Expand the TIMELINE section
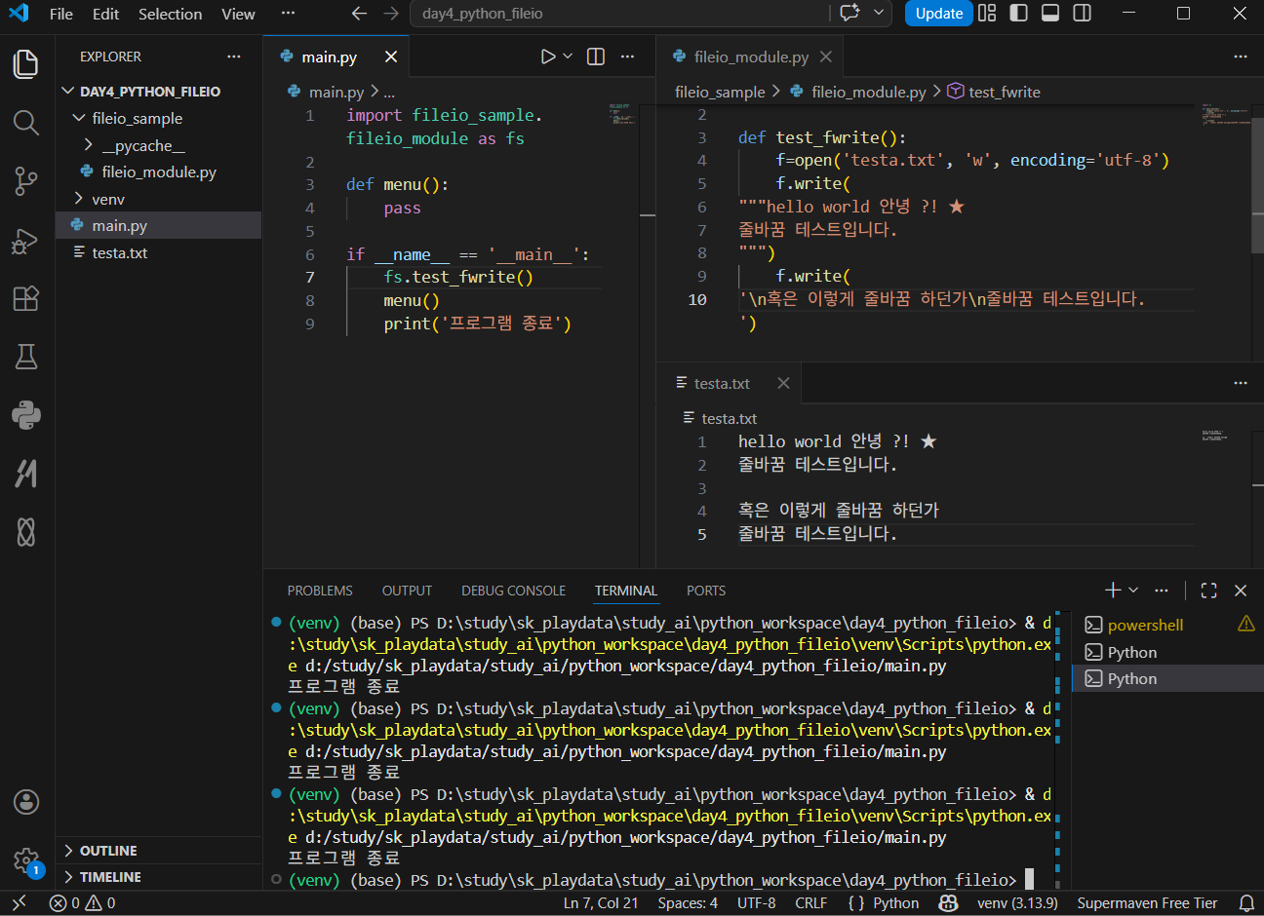Viewport: 1264px width, 916px height. (x=158, y=877)
